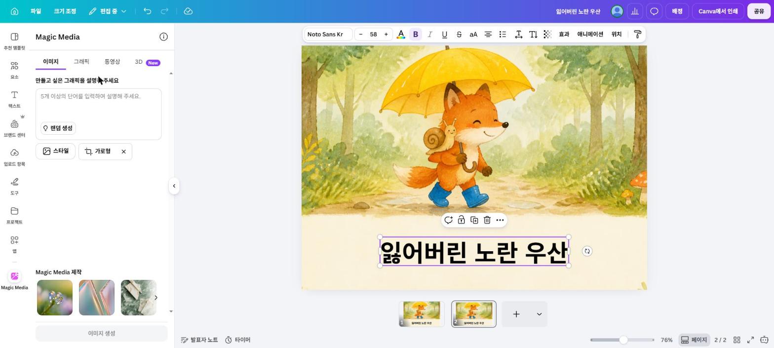
Task: Open the 도구 drawing tools panel
Action: pos(14,187)
